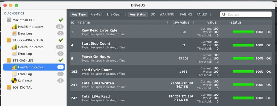Show only OK status indicators

[x=153, y=14]
